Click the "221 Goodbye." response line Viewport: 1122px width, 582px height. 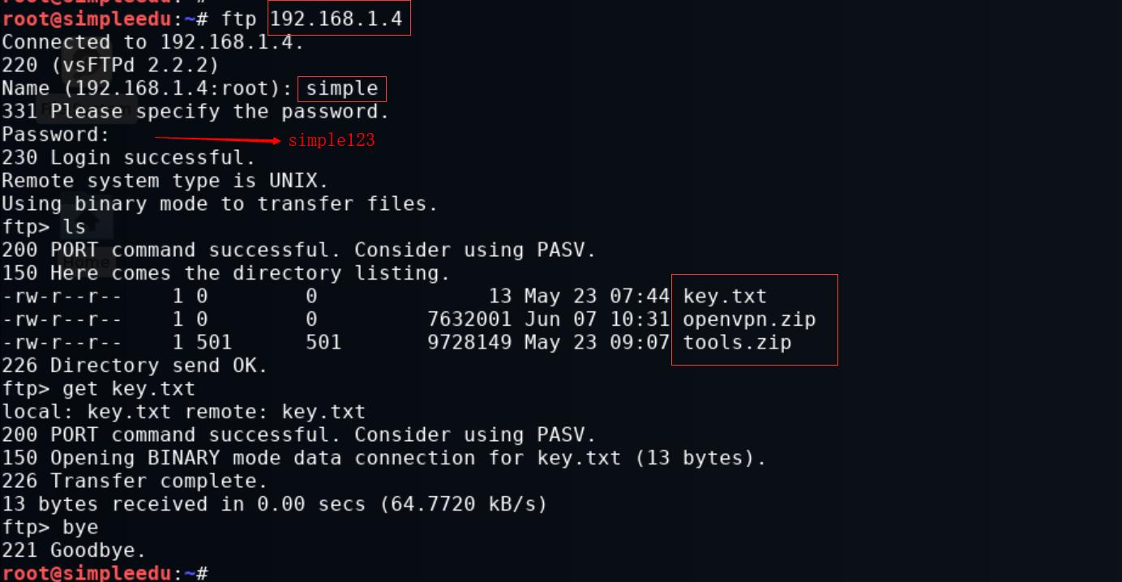[74, 550]
